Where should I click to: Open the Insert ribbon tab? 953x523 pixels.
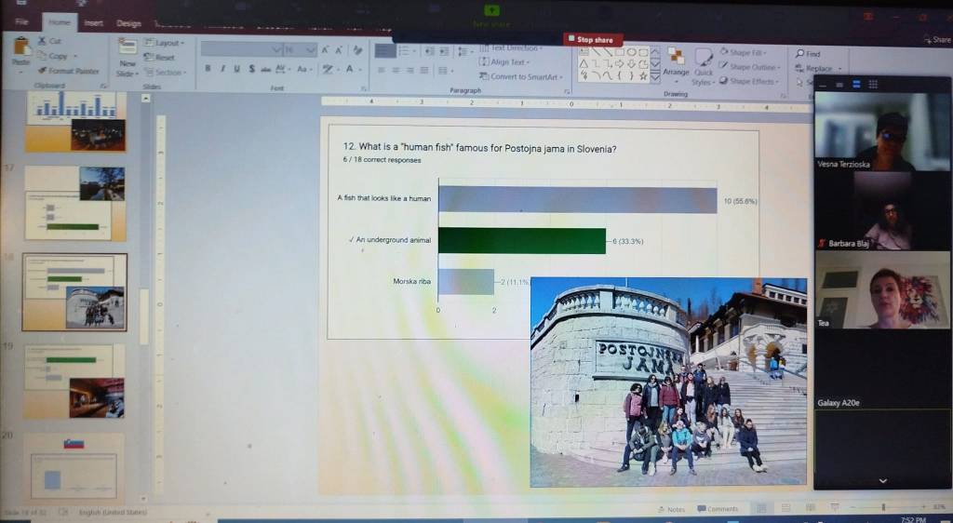[93, 21]
